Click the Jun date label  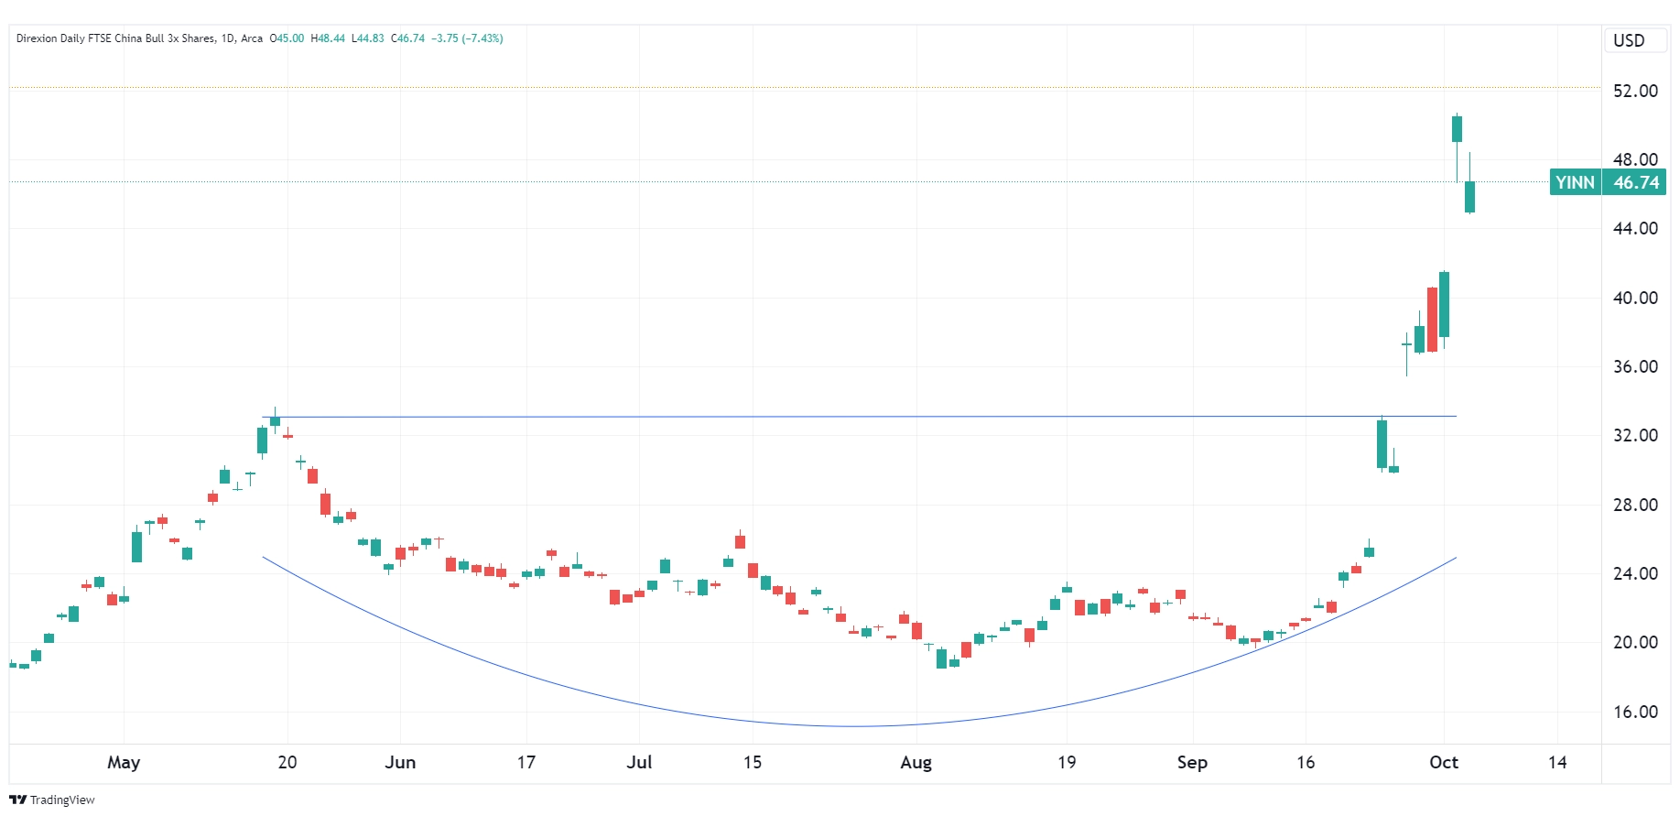pos(400,762)
